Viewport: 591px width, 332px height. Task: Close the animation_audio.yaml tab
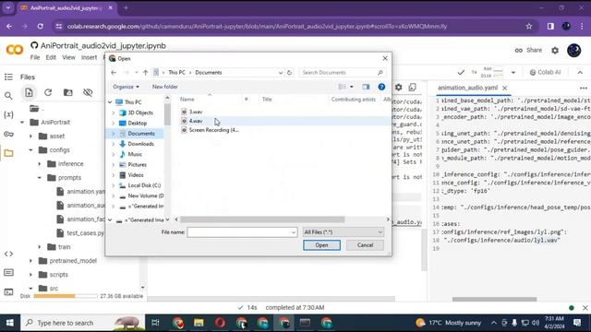(505, 89)
